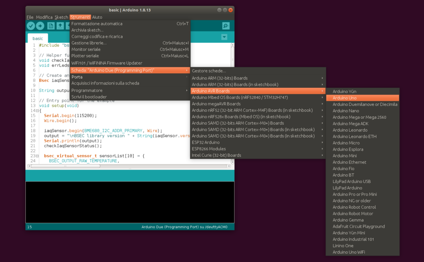Open the File menu
This screenshot has width=424, height=262.
[x=30, y=17]
